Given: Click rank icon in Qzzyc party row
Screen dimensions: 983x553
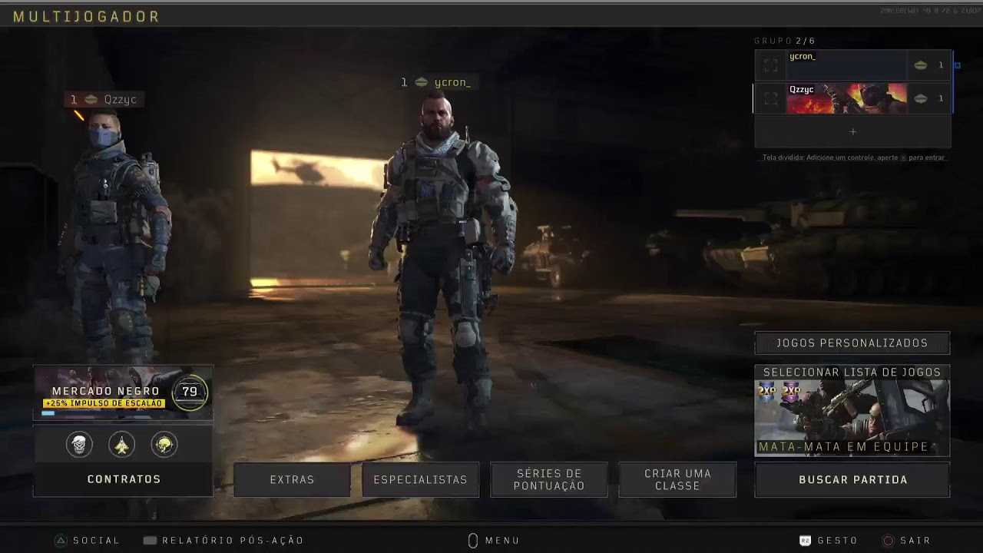Looking at the screenshot, I should pos(920,98).
